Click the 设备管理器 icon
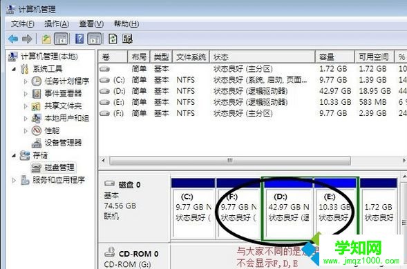Screen dimensions: 407x269 click(x=37, y=143)
